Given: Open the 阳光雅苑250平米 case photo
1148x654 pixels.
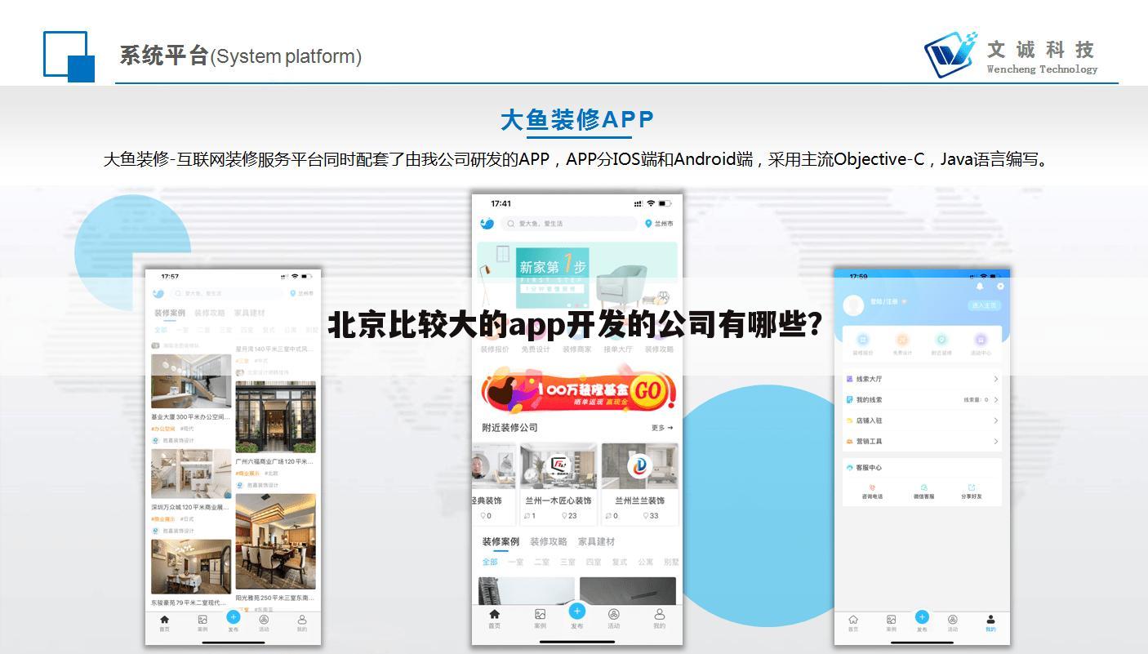Looking at the screenshot, I should pos(275,541).
